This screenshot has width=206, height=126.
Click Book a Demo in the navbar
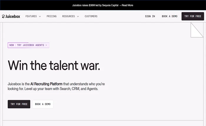click(x=170, y=16)
